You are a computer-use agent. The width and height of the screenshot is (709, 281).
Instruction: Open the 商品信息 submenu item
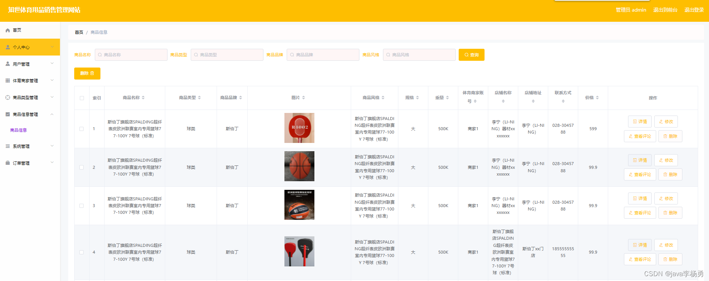(x=18, y=130)
